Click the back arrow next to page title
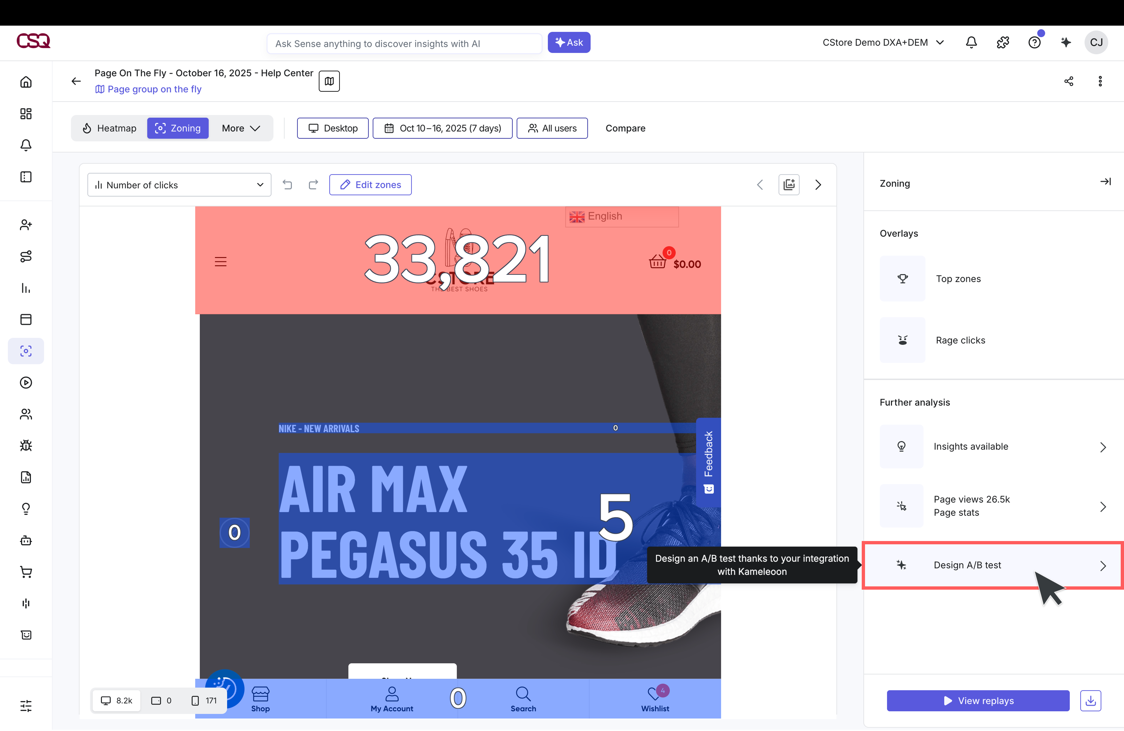1124x731 pixels. 76,81
